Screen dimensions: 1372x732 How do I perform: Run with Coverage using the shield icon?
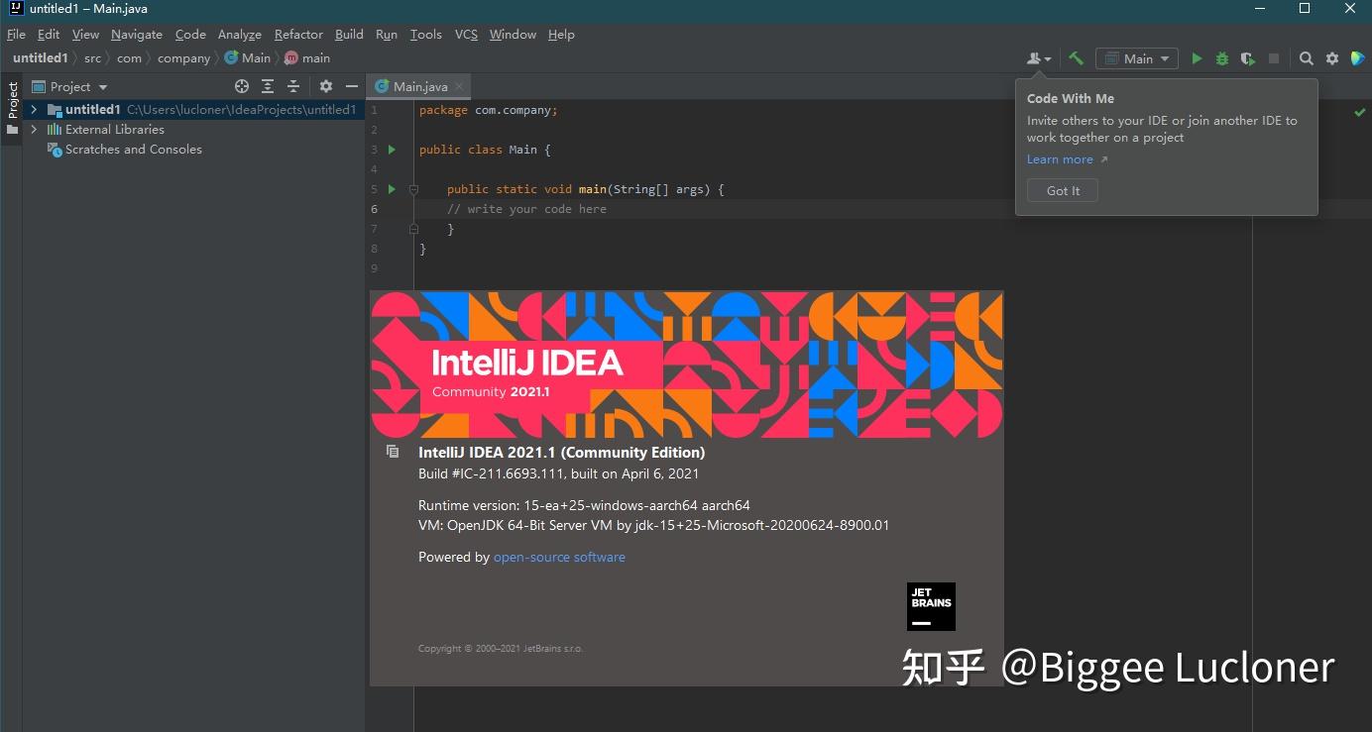[1247, 58]
